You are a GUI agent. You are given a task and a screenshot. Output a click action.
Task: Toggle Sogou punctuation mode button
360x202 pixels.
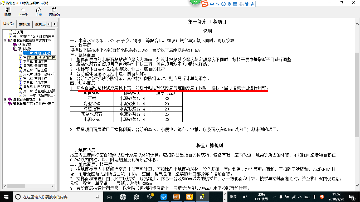218,4
